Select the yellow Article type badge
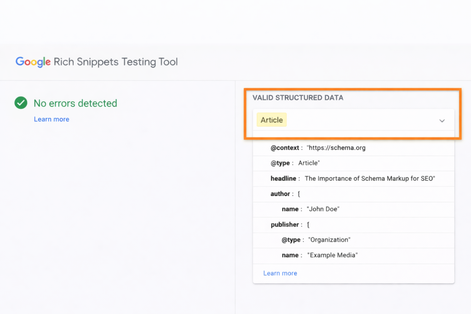 pyautogui.click(x=271, y=120)
